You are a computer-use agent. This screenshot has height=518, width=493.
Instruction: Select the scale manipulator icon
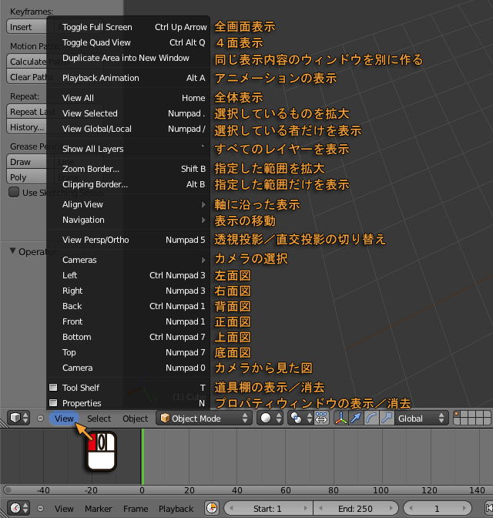(x=387, y=418)
